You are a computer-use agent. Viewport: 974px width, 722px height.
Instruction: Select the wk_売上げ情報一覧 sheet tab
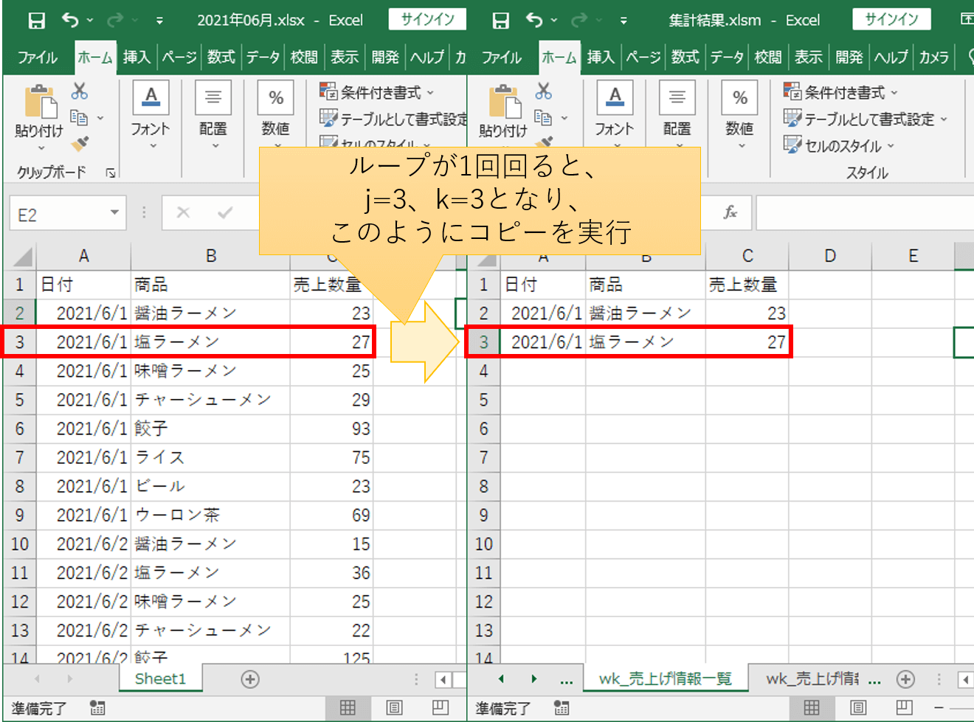click(x=666, y=679)
